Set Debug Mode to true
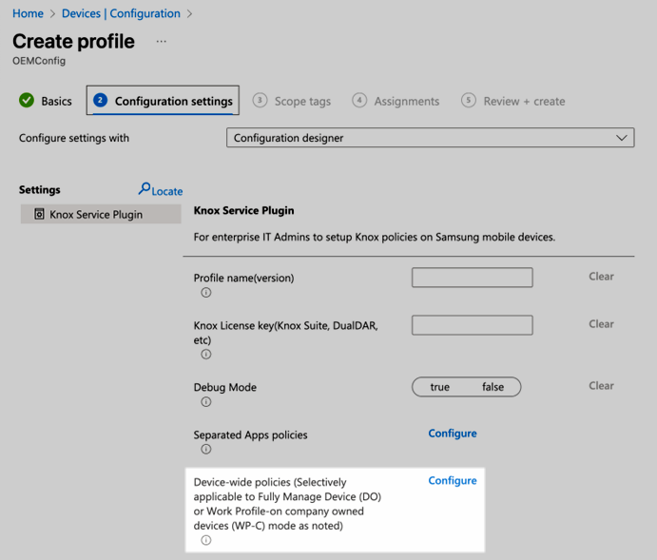 tap(439, 387)
